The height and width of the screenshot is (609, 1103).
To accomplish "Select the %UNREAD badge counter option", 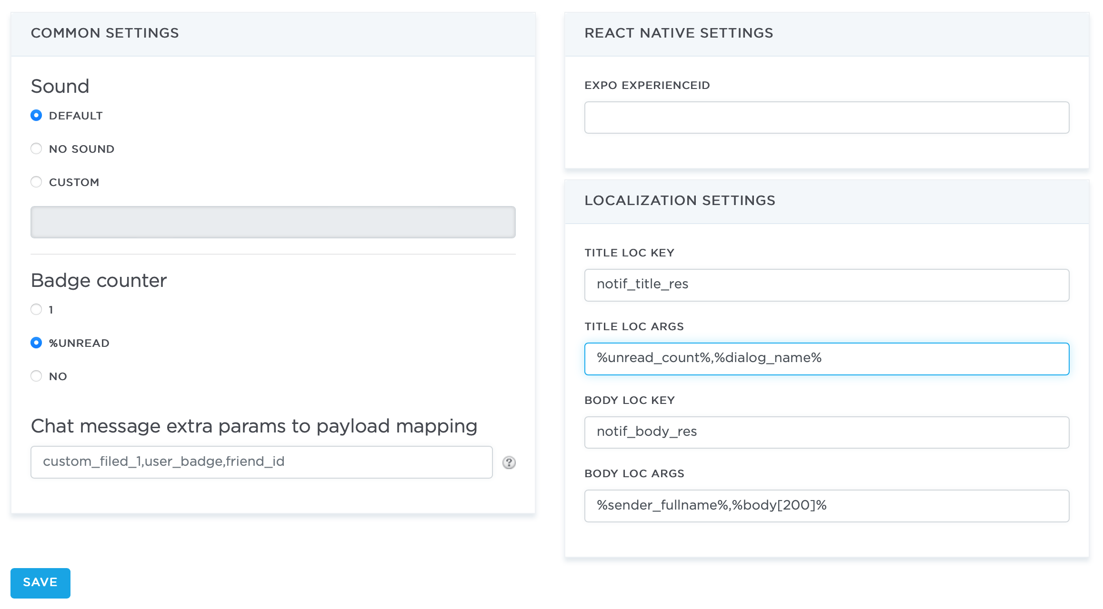I will pyautogui.click(x=36, y=343).
